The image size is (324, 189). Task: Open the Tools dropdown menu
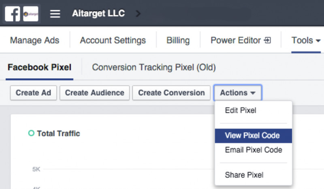click(306, 40)
